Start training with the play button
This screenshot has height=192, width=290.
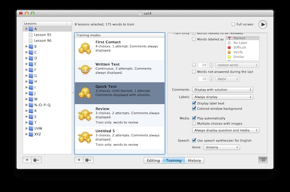coord(262,24)
